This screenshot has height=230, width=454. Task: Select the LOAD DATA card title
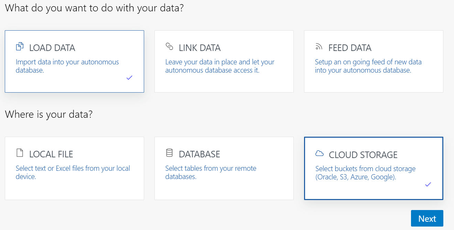(x=52, y=48)
